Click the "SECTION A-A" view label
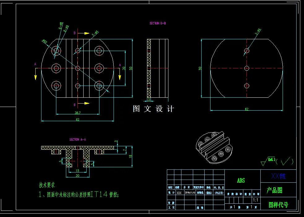The width and height of the screenshot is (304, 217). [78, 139]
